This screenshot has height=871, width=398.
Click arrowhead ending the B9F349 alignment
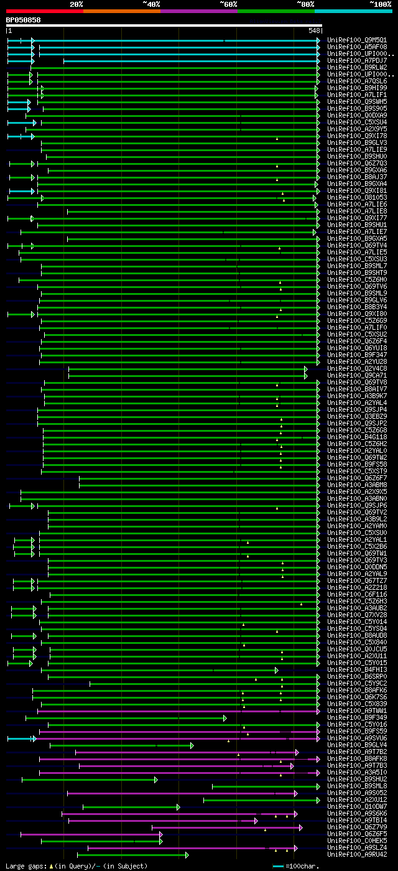tap(224, 718)
